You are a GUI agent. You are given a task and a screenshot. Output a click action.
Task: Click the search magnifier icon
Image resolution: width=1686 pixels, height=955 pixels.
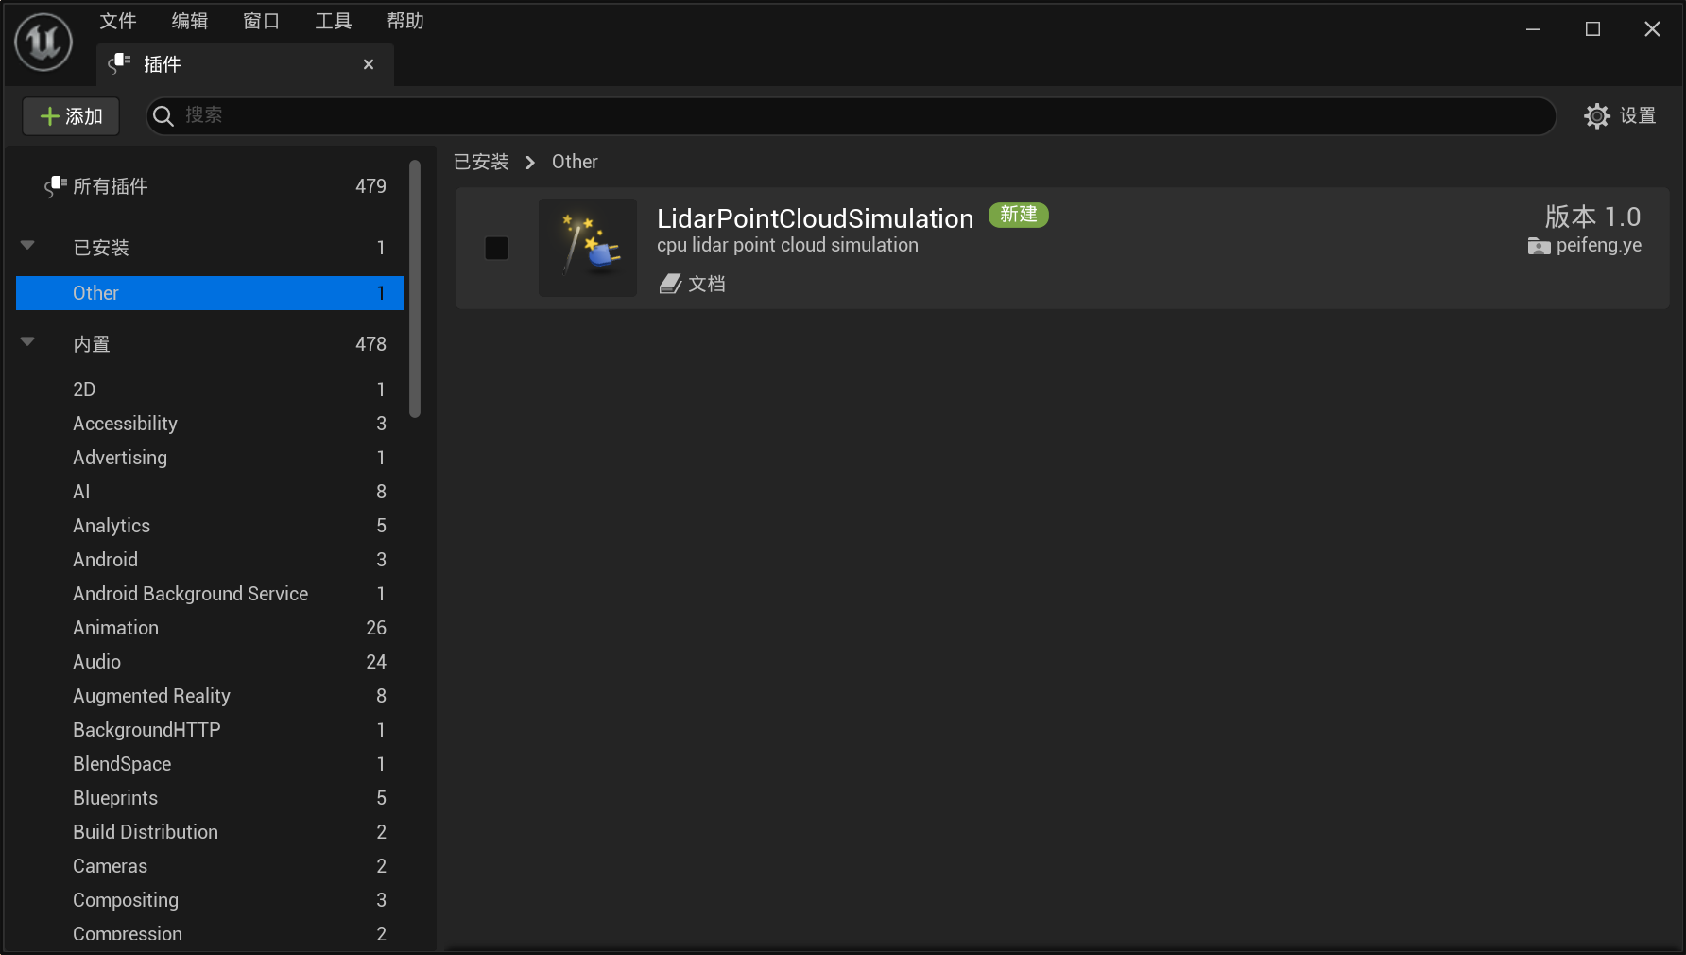[163, 115]
